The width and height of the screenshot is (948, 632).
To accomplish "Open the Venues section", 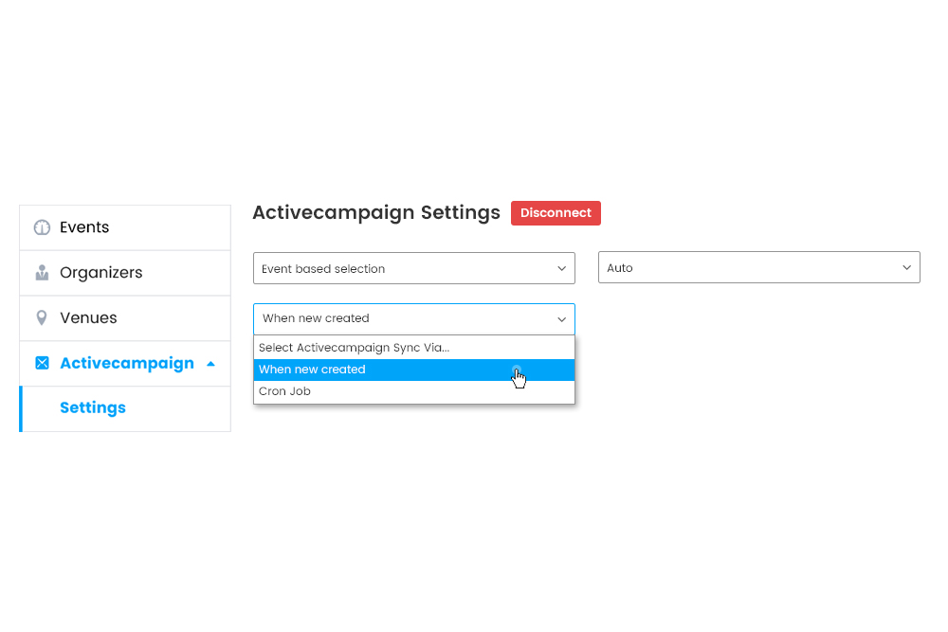I will point(90,317).
